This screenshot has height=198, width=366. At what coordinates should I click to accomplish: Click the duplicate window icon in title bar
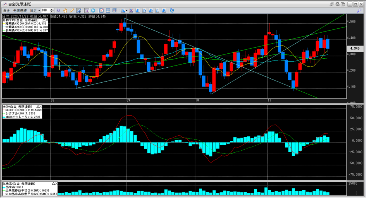(x=343, y=4)
